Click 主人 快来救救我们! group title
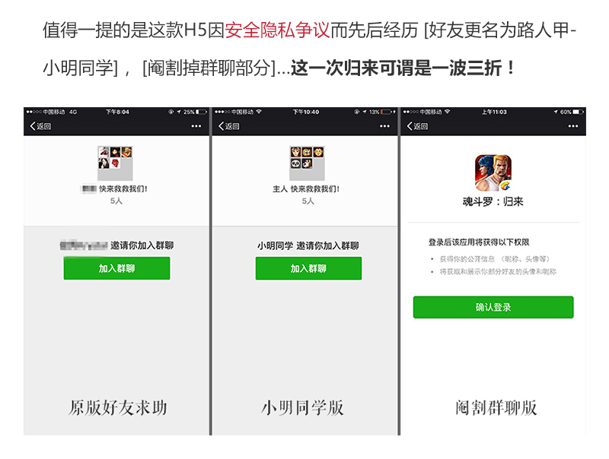 [306, 188]
